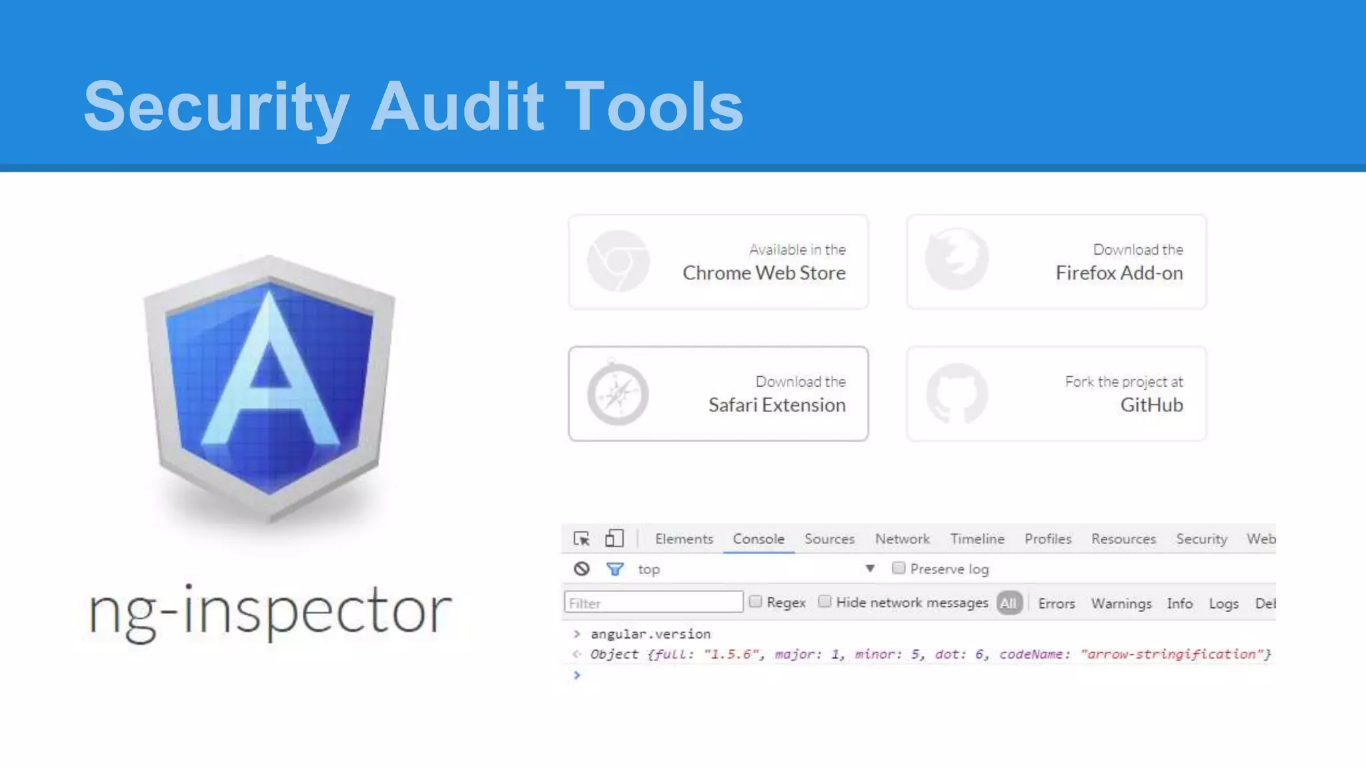1366x768 pixels.
Task: Click the console Filter input field
Action: click(x=654, y=602)
